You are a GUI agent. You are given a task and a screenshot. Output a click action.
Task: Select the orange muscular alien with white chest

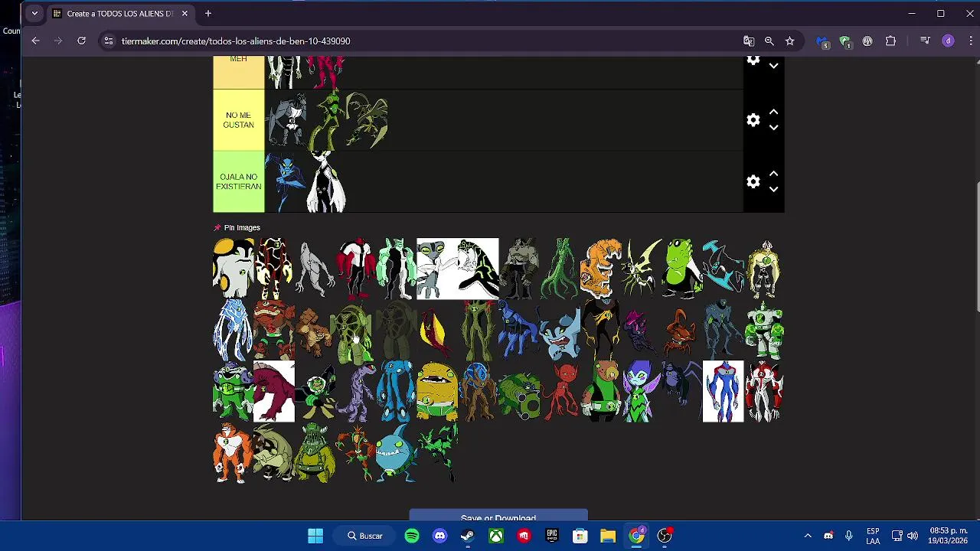pyautogui.click(x=233, y=452)
